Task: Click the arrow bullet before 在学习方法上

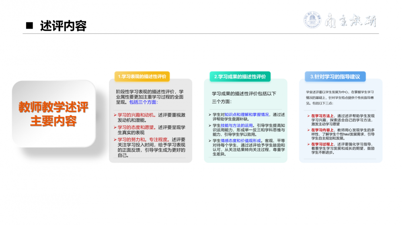Action: coord(308,116)
